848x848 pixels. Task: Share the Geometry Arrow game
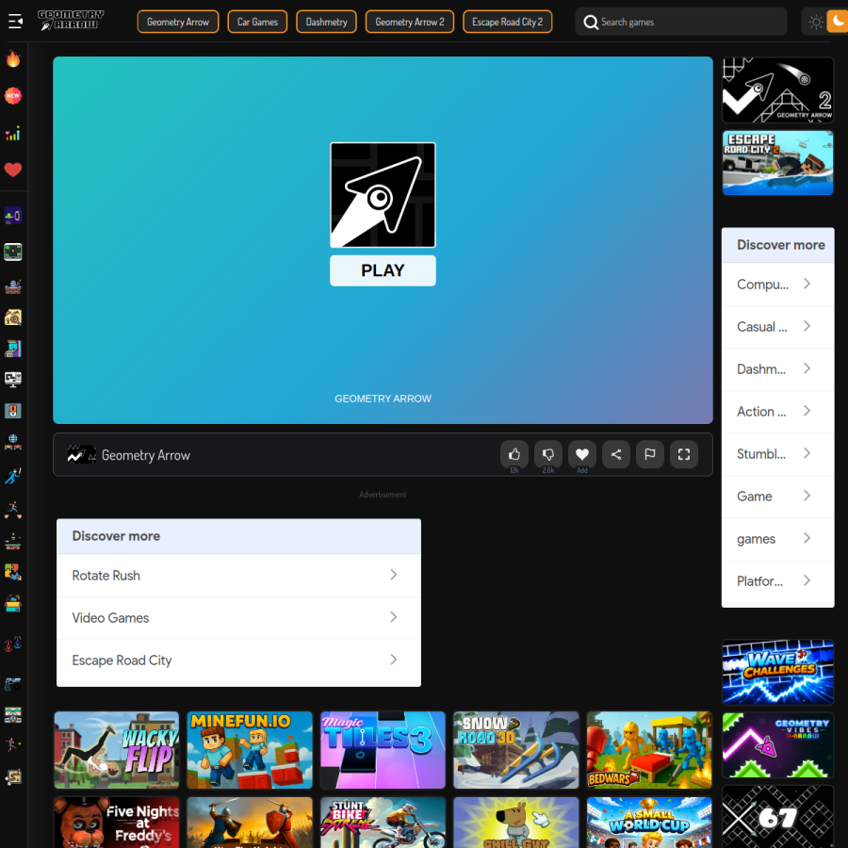pos(616,454)
